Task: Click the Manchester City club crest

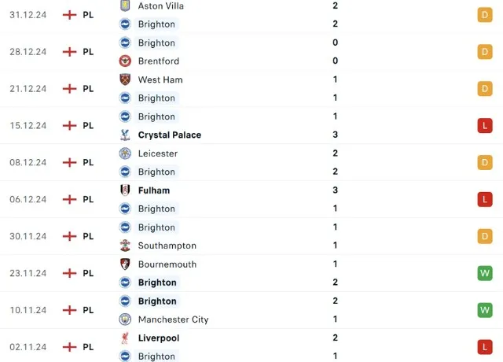Action: [125, 320]
